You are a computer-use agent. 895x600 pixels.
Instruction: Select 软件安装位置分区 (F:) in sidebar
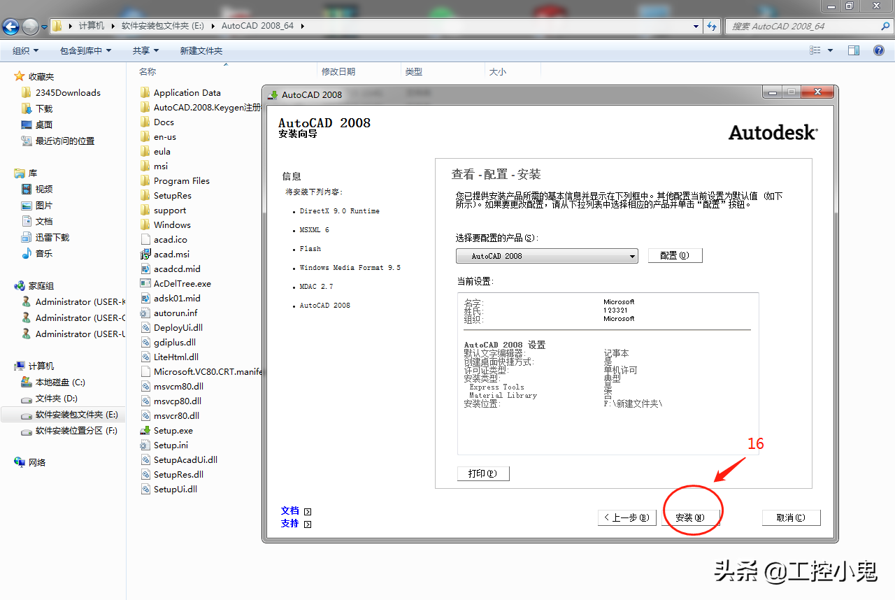coord(76,431)
